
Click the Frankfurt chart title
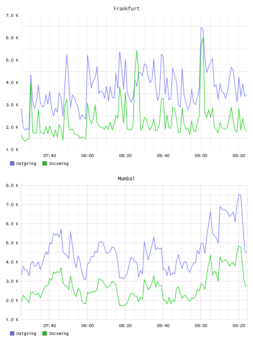point(126,9)
